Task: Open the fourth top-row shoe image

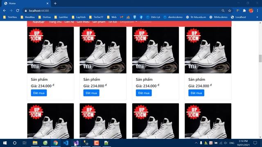Action: 208,50
